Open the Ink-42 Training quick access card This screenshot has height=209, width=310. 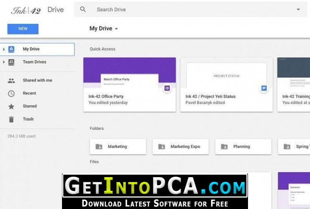click(x=294, y=85)
